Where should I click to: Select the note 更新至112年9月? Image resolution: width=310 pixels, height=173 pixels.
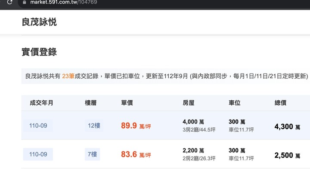[x=167, y=76]
